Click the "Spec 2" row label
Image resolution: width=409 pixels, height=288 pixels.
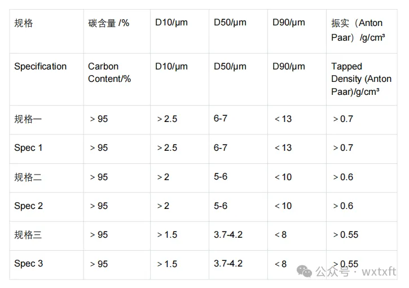[x=28, y=206]
